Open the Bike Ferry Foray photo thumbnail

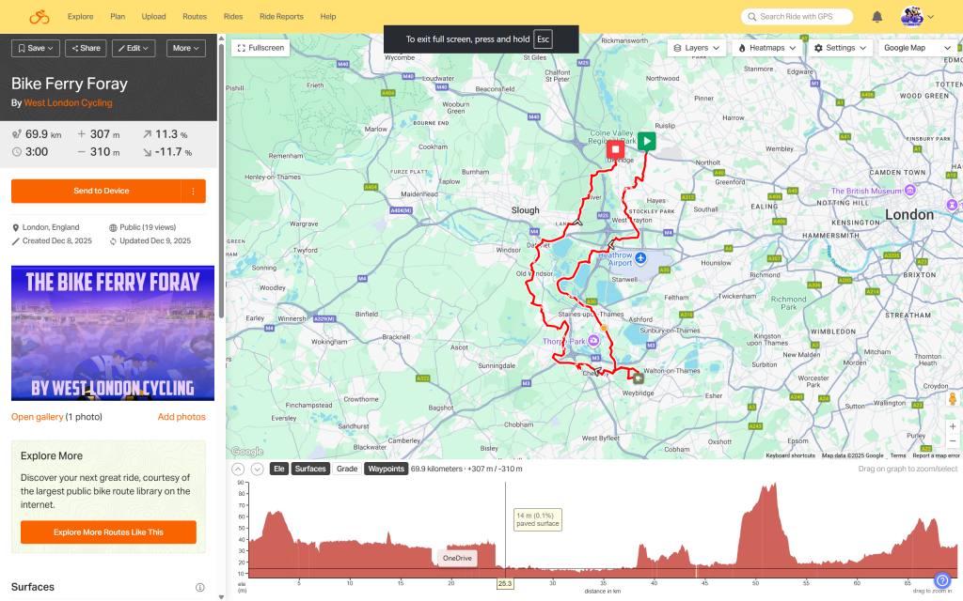[113, 333]
